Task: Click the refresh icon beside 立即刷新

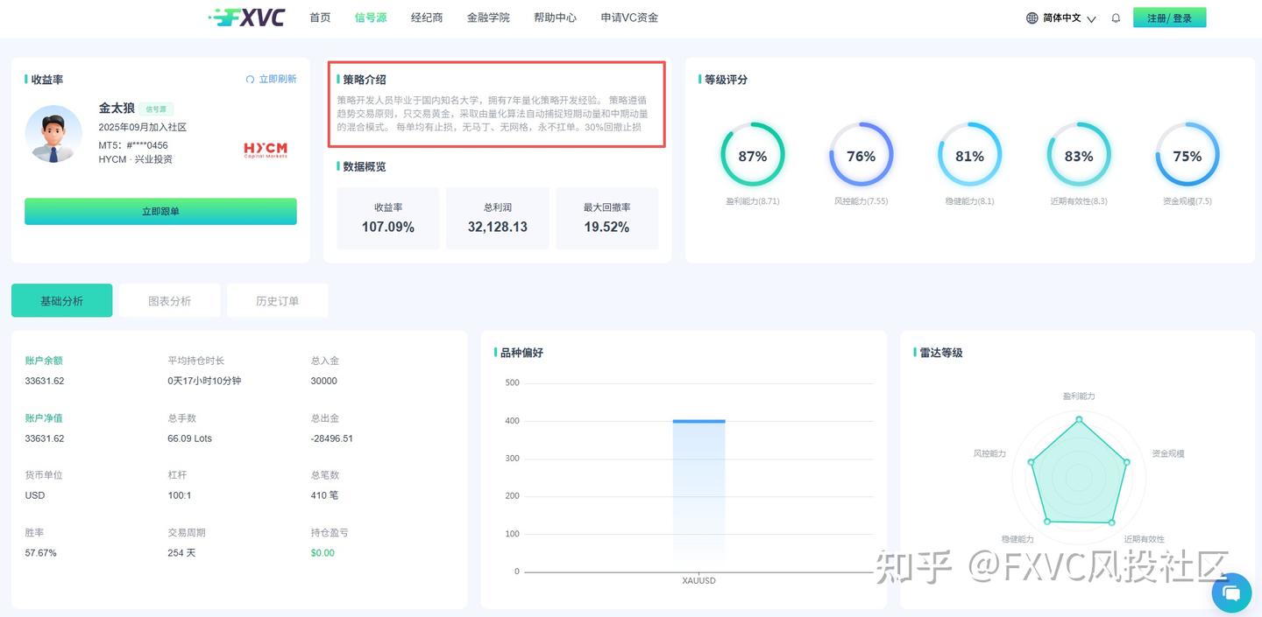Action: click(250, 79)
